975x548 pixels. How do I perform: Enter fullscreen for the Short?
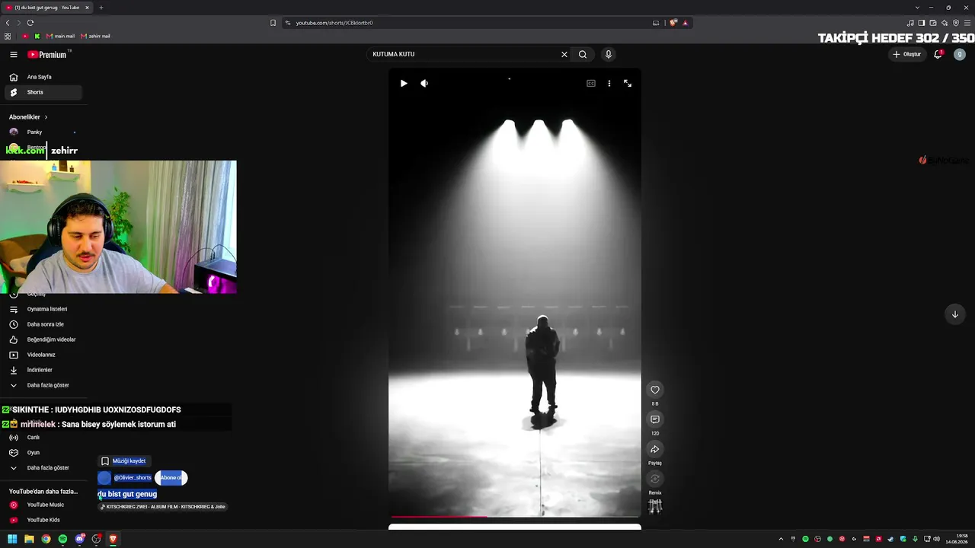pos(628,83)
